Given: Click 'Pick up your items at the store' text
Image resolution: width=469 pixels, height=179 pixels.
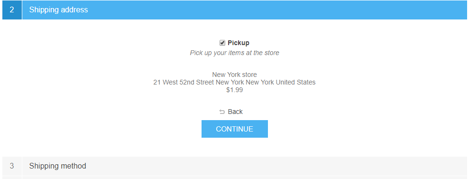Looking at the screenshot, I should pyautogui.click(x=234, y=53).
